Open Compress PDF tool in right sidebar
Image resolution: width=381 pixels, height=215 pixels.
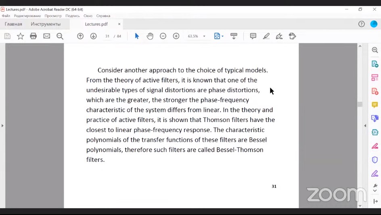[x=375, y=132]
